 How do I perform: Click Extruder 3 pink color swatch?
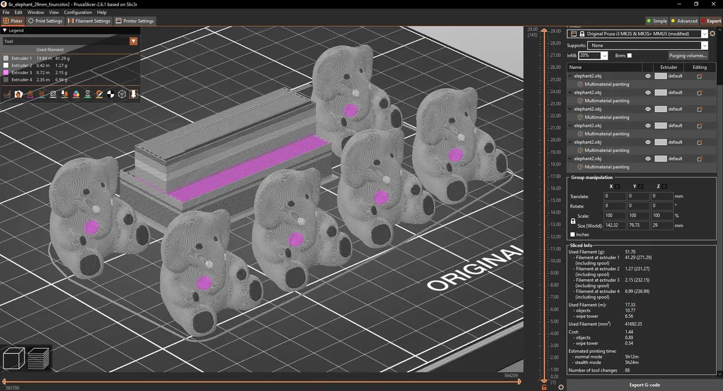6,73
